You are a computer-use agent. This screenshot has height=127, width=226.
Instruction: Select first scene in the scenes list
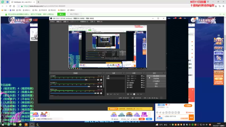(x=115, y=76)
